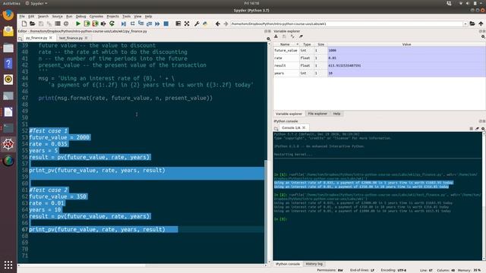
Task: Step out to return in debugger
Action: 149,24
